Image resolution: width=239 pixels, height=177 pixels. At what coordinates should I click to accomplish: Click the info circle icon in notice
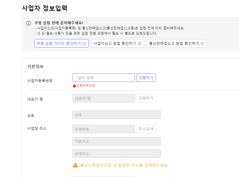click(x=28, y=23)
